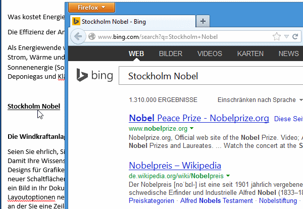Open the URL history dropdown arrow
This screenshot has width=303, height=209.
tap(286, 36)
